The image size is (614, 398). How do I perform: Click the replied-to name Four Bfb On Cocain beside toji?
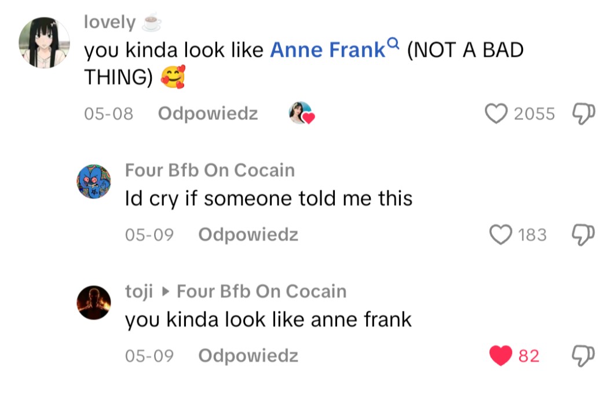[x=261, y=291]
